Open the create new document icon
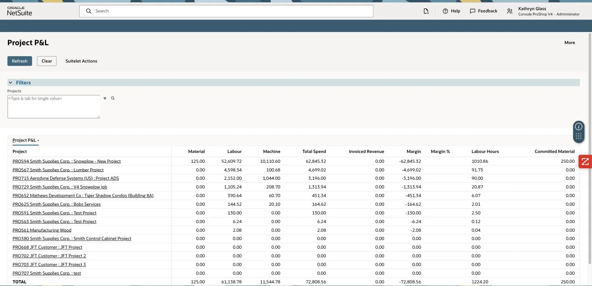The image size is (592, 286). click(x=426, y=11)
